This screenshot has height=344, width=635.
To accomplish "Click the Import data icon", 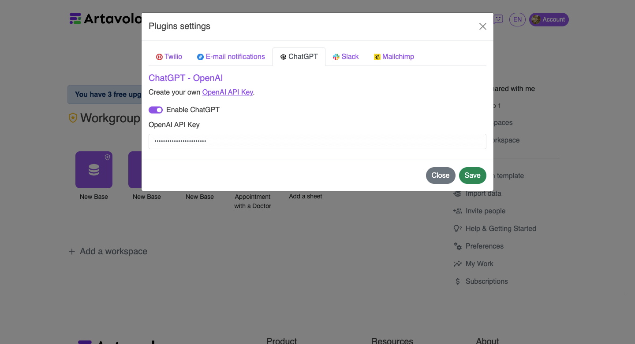I will [457, 193].
